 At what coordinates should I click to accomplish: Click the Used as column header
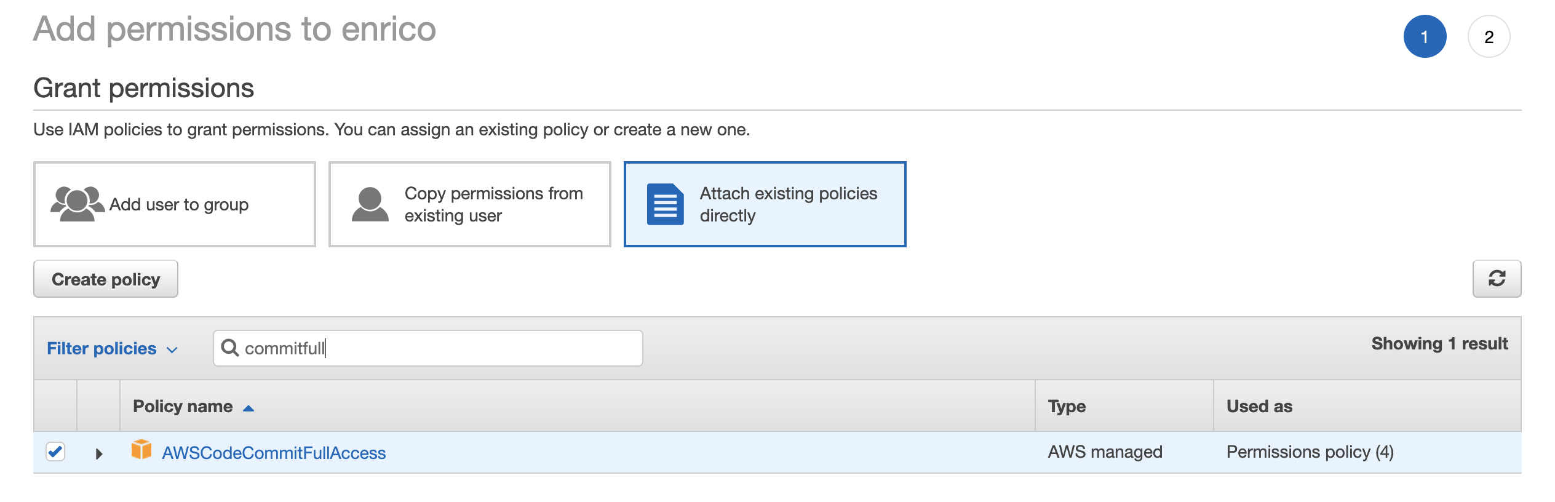[x=1259, y=406]
